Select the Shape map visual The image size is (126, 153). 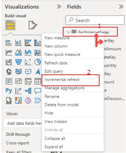[x=28, y=72]
